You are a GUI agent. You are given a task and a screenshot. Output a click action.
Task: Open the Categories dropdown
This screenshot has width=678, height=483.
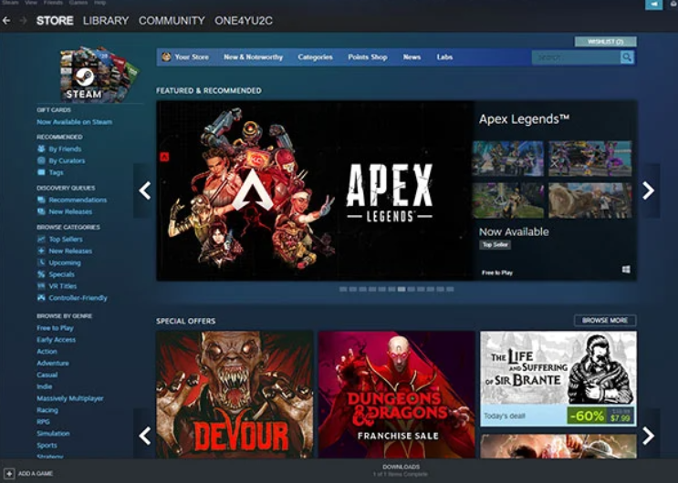tap(315, 57)
